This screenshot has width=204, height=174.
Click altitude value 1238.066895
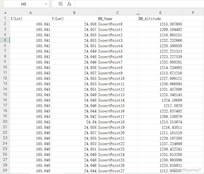160,84
